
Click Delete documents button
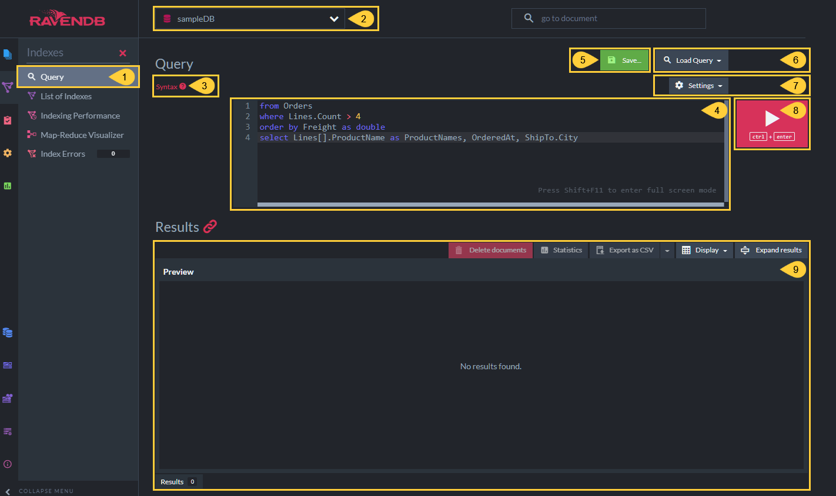491,250
